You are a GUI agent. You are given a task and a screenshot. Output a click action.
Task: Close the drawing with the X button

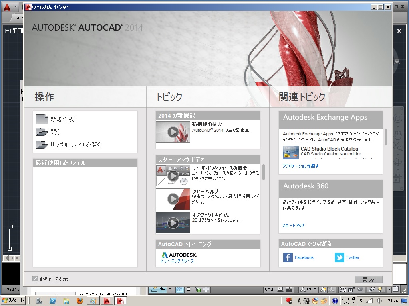tap(399, 31)
